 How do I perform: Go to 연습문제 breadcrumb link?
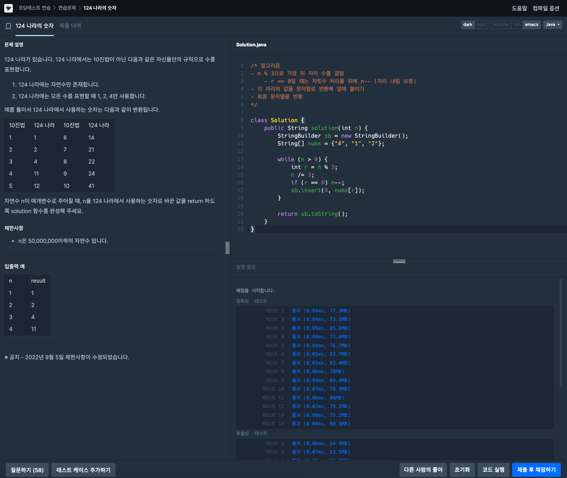click(67, 8)
